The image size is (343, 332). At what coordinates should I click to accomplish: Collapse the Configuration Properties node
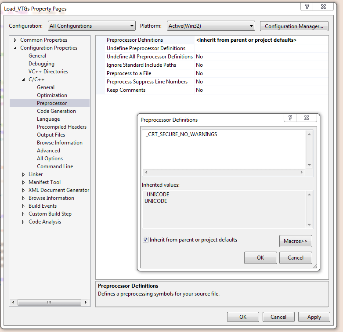click(15, 48)
